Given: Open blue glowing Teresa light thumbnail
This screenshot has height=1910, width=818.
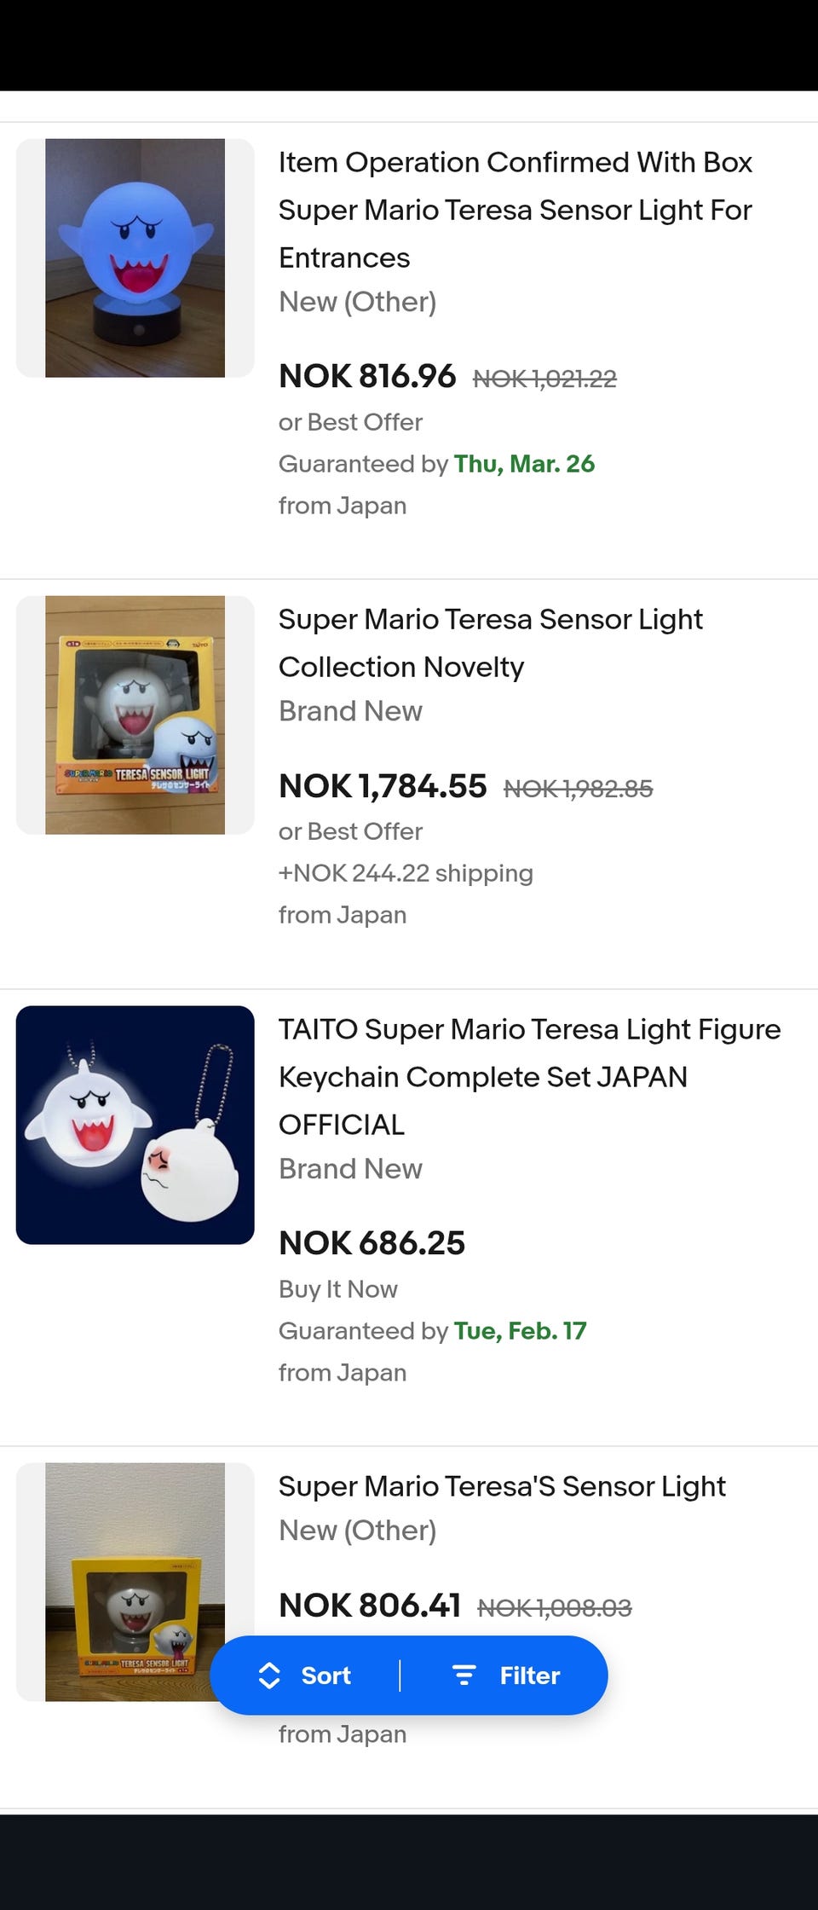Looking at the screenshot, I should click(x=135, y=258).
